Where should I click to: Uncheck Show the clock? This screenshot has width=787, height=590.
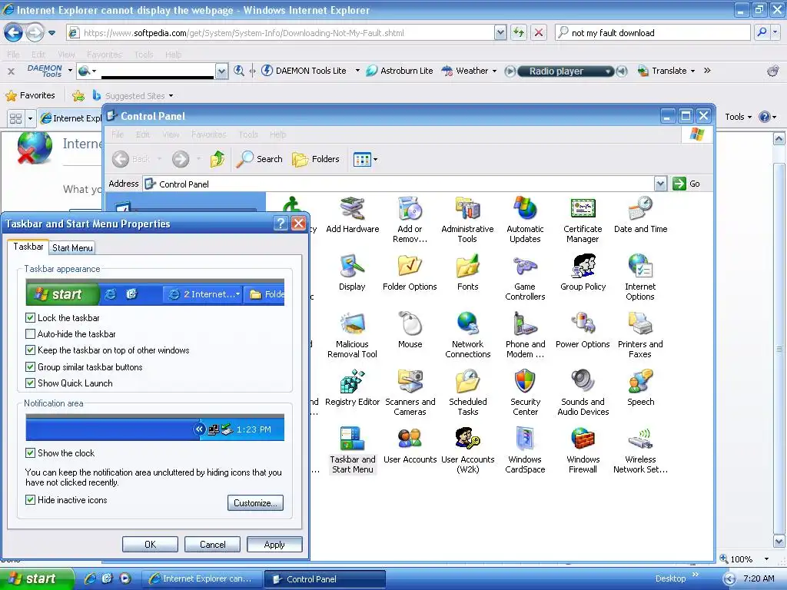(x=30, y=453)
